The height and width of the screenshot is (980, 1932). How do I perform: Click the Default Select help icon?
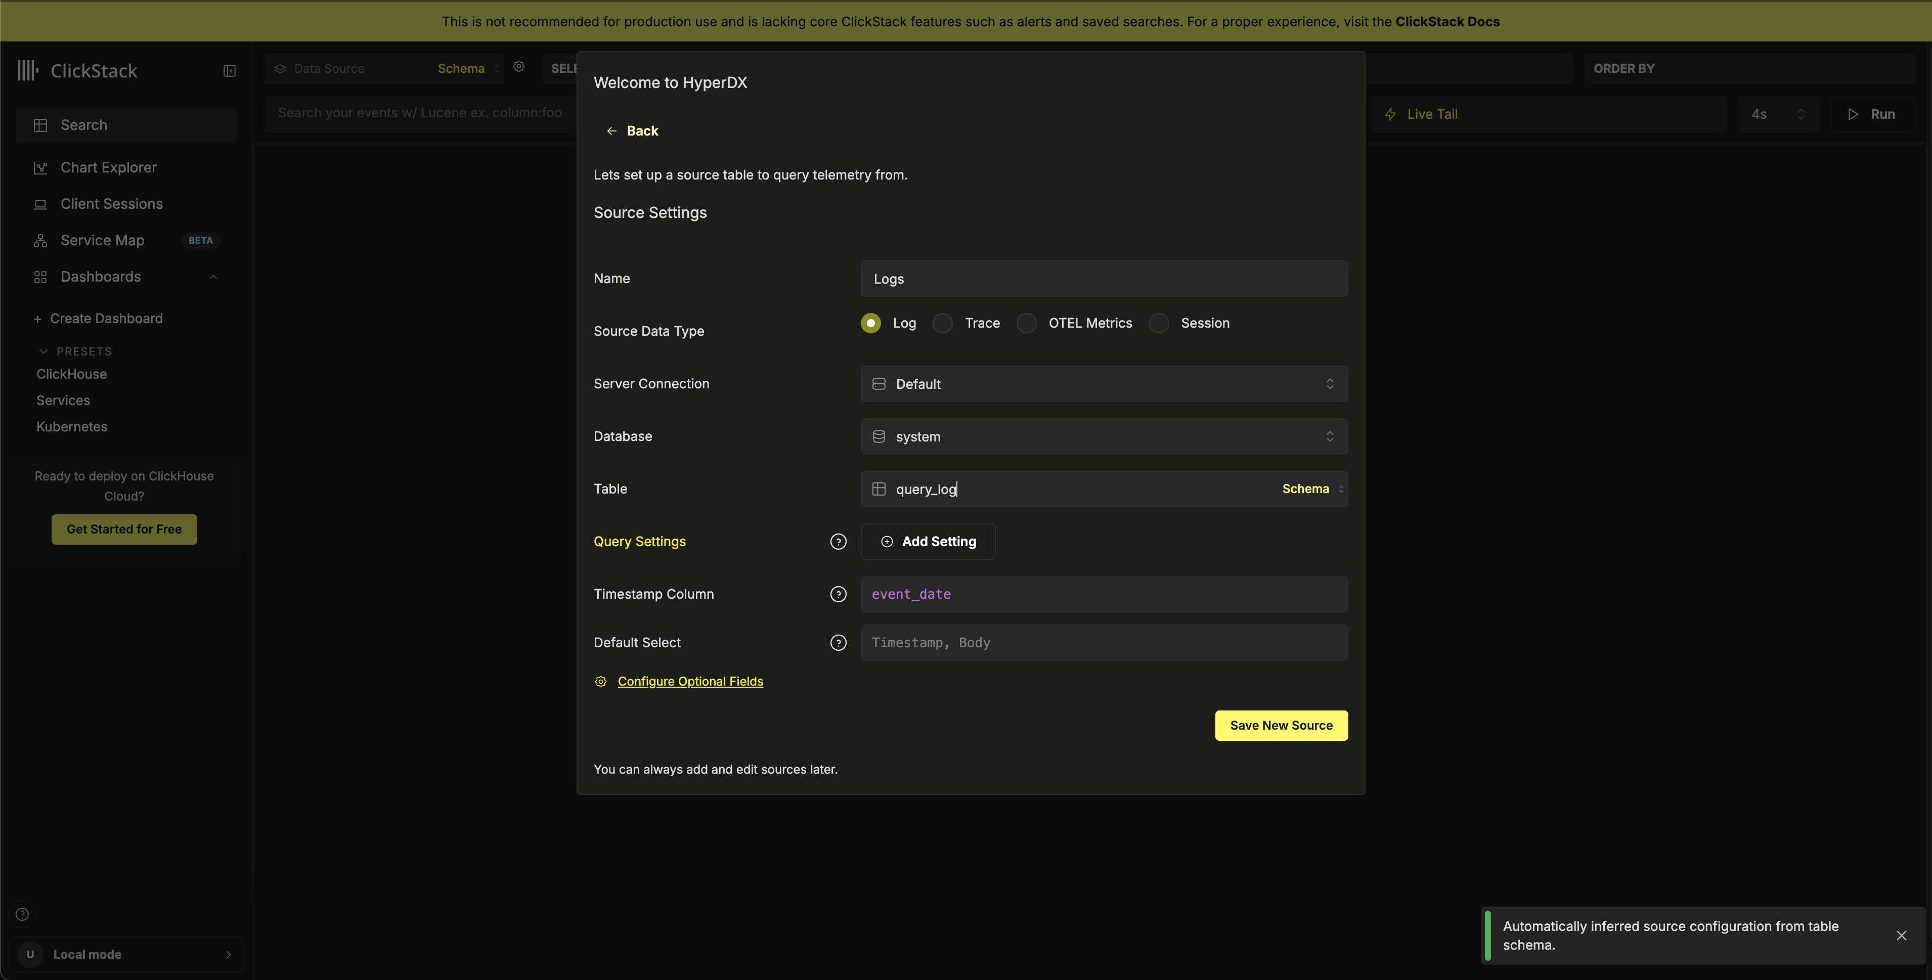[838, 643]
